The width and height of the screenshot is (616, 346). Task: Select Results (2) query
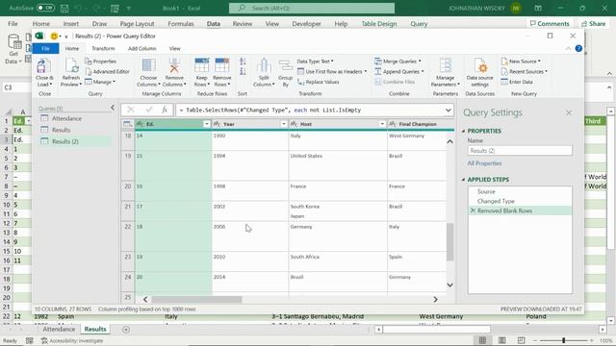click(75, 141)
